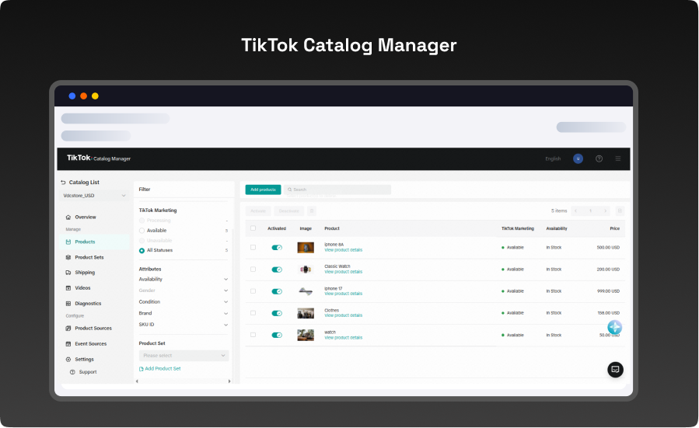
Task: Click the Add products button
Action: coord(263,190)
